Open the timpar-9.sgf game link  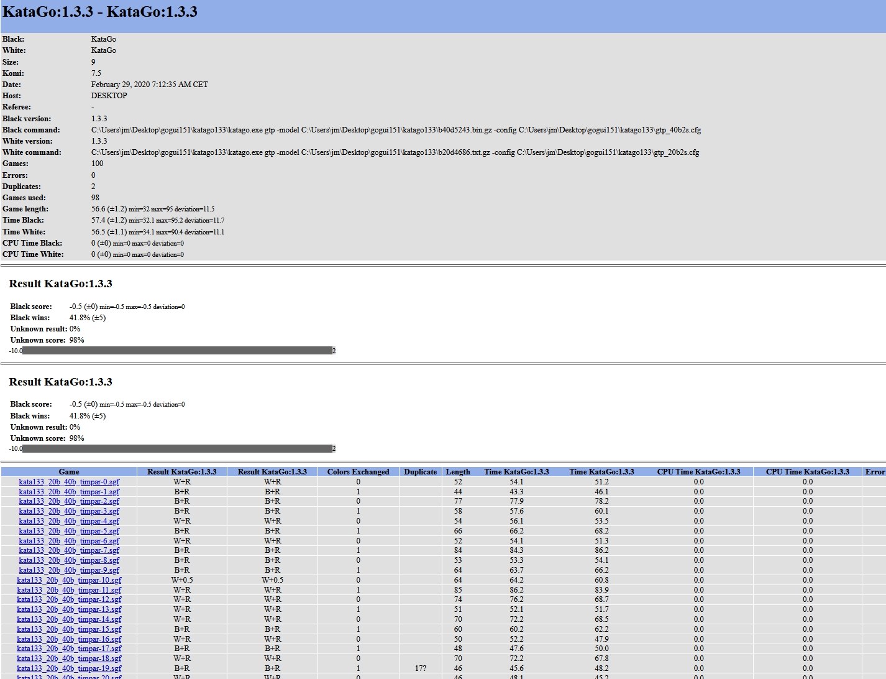point(69,570)
